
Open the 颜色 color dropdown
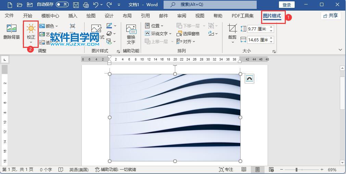[49, 26]
